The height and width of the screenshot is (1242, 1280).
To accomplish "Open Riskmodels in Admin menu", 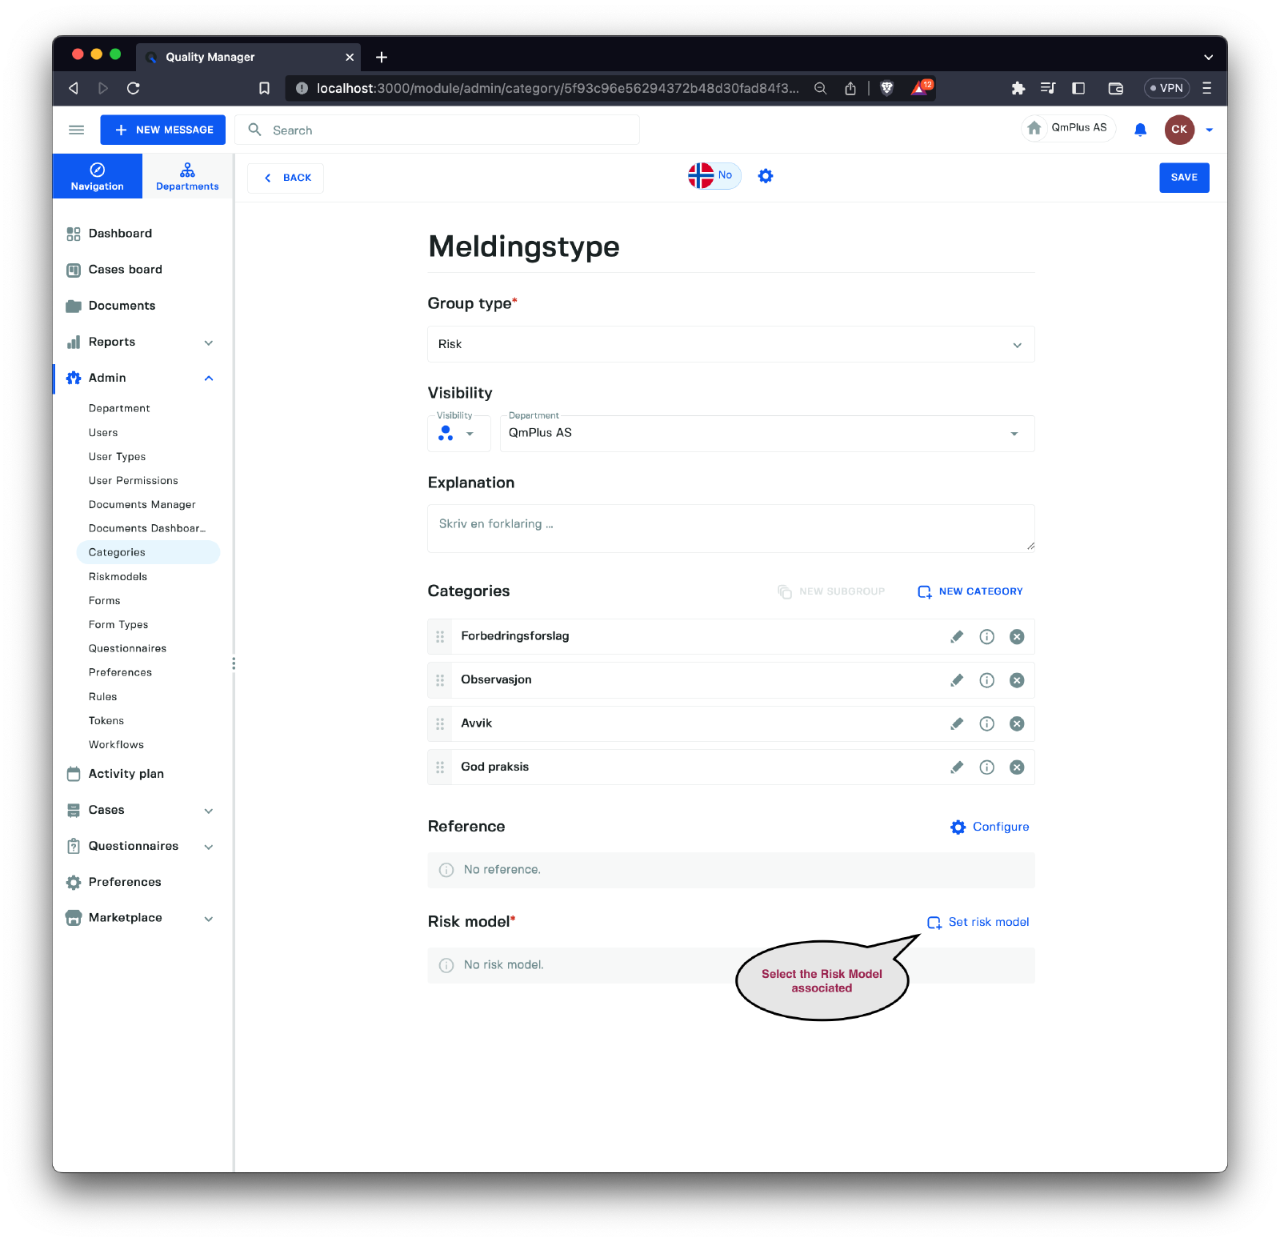I will click(118, 577).
